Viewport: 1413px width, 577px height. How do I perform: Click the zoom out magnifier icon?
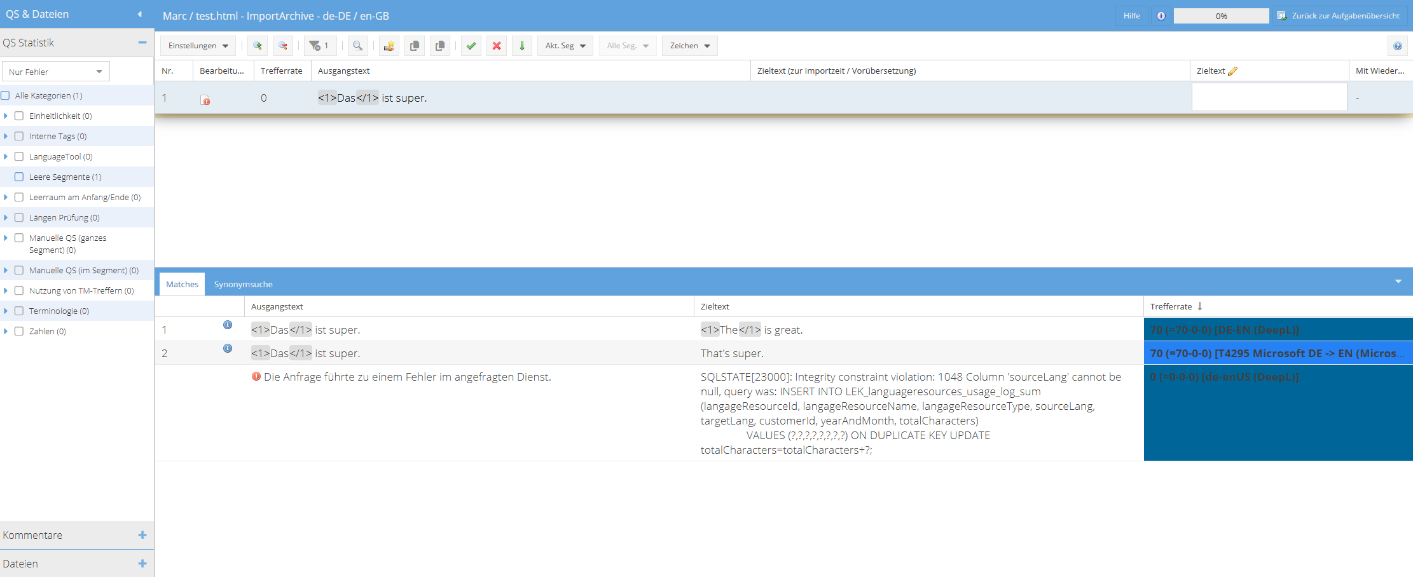pos(283,46)
